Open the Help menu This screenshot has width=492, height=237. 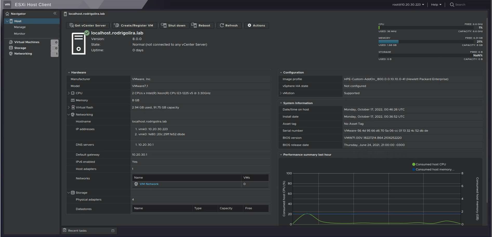pos(436,5)
